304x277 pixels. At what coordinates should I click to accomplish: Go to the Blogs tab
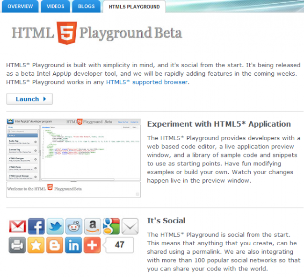pos(86,6)
